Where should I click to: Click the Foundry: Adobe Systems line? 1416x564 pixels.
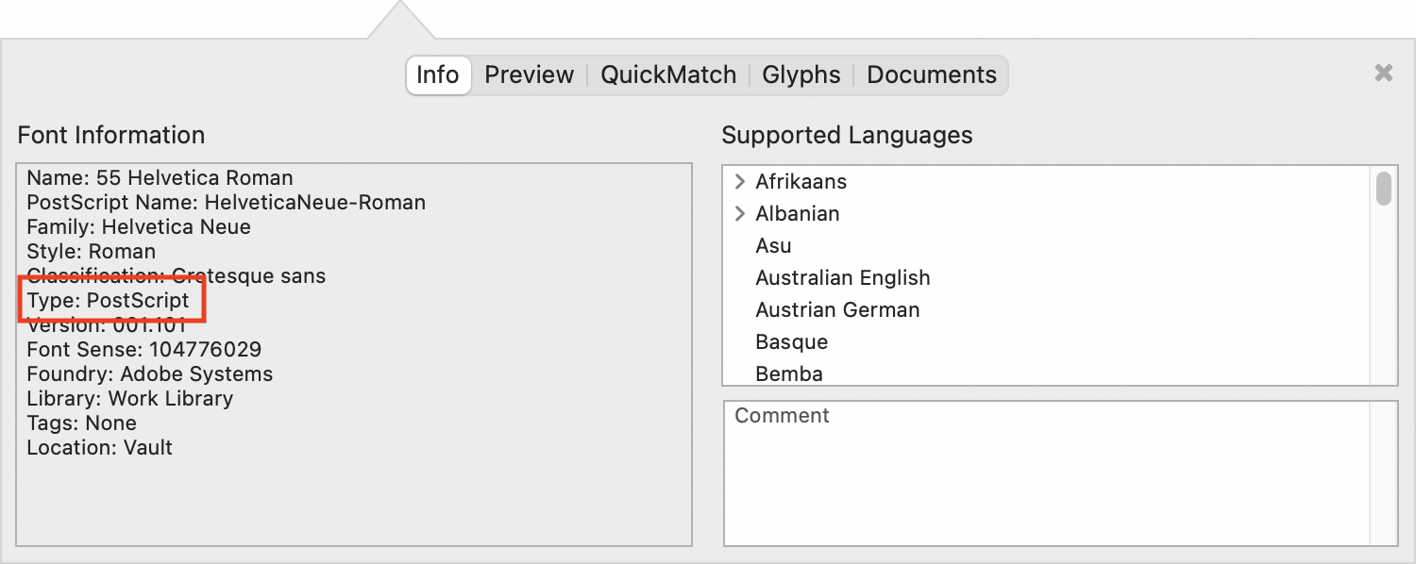point(149,374)
